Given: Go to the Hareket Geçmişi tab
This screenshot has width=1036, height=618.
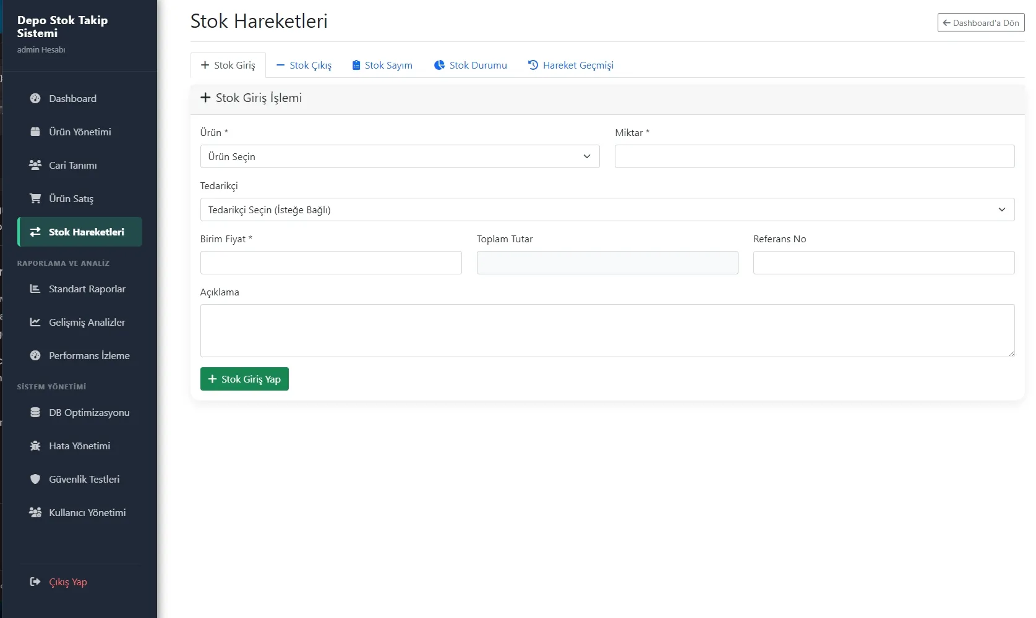Looking at the screenshot, I should [x=570, y=66].
